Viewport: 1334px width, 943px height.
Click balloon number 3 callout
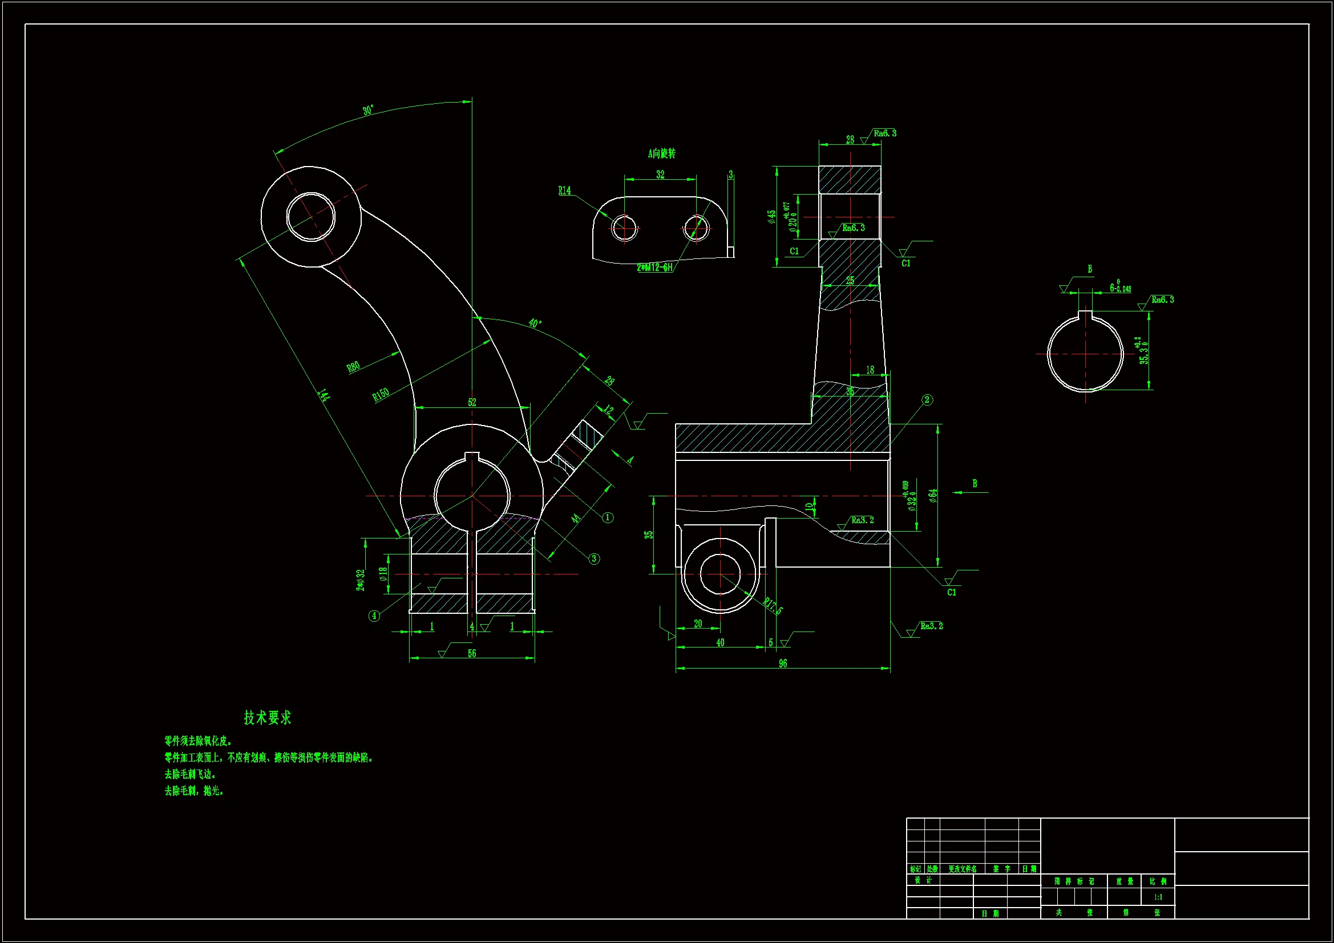point(594,558)
